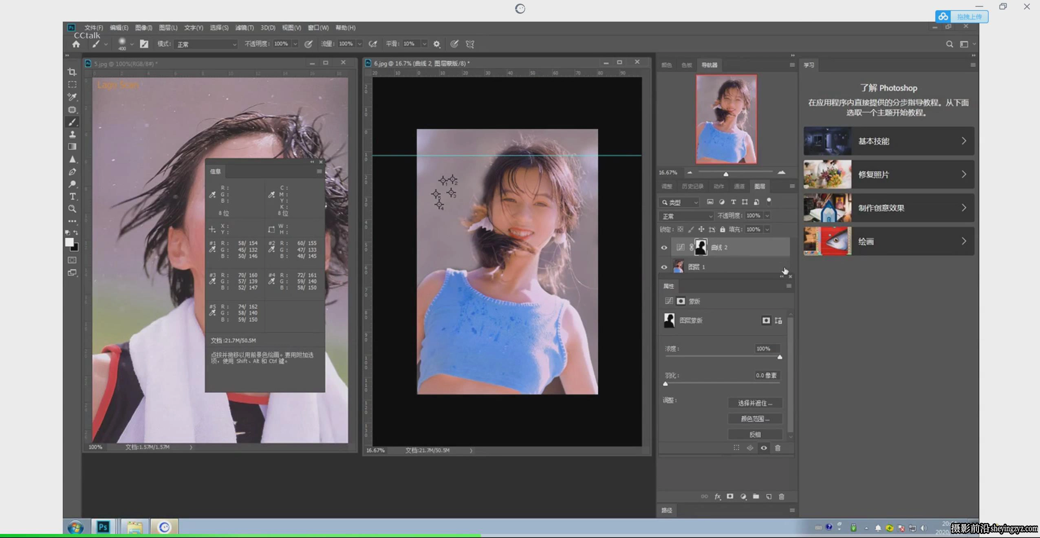Select the Crop tool
The height and width of the screenshot is (538, 1040).
pos(72,72)
